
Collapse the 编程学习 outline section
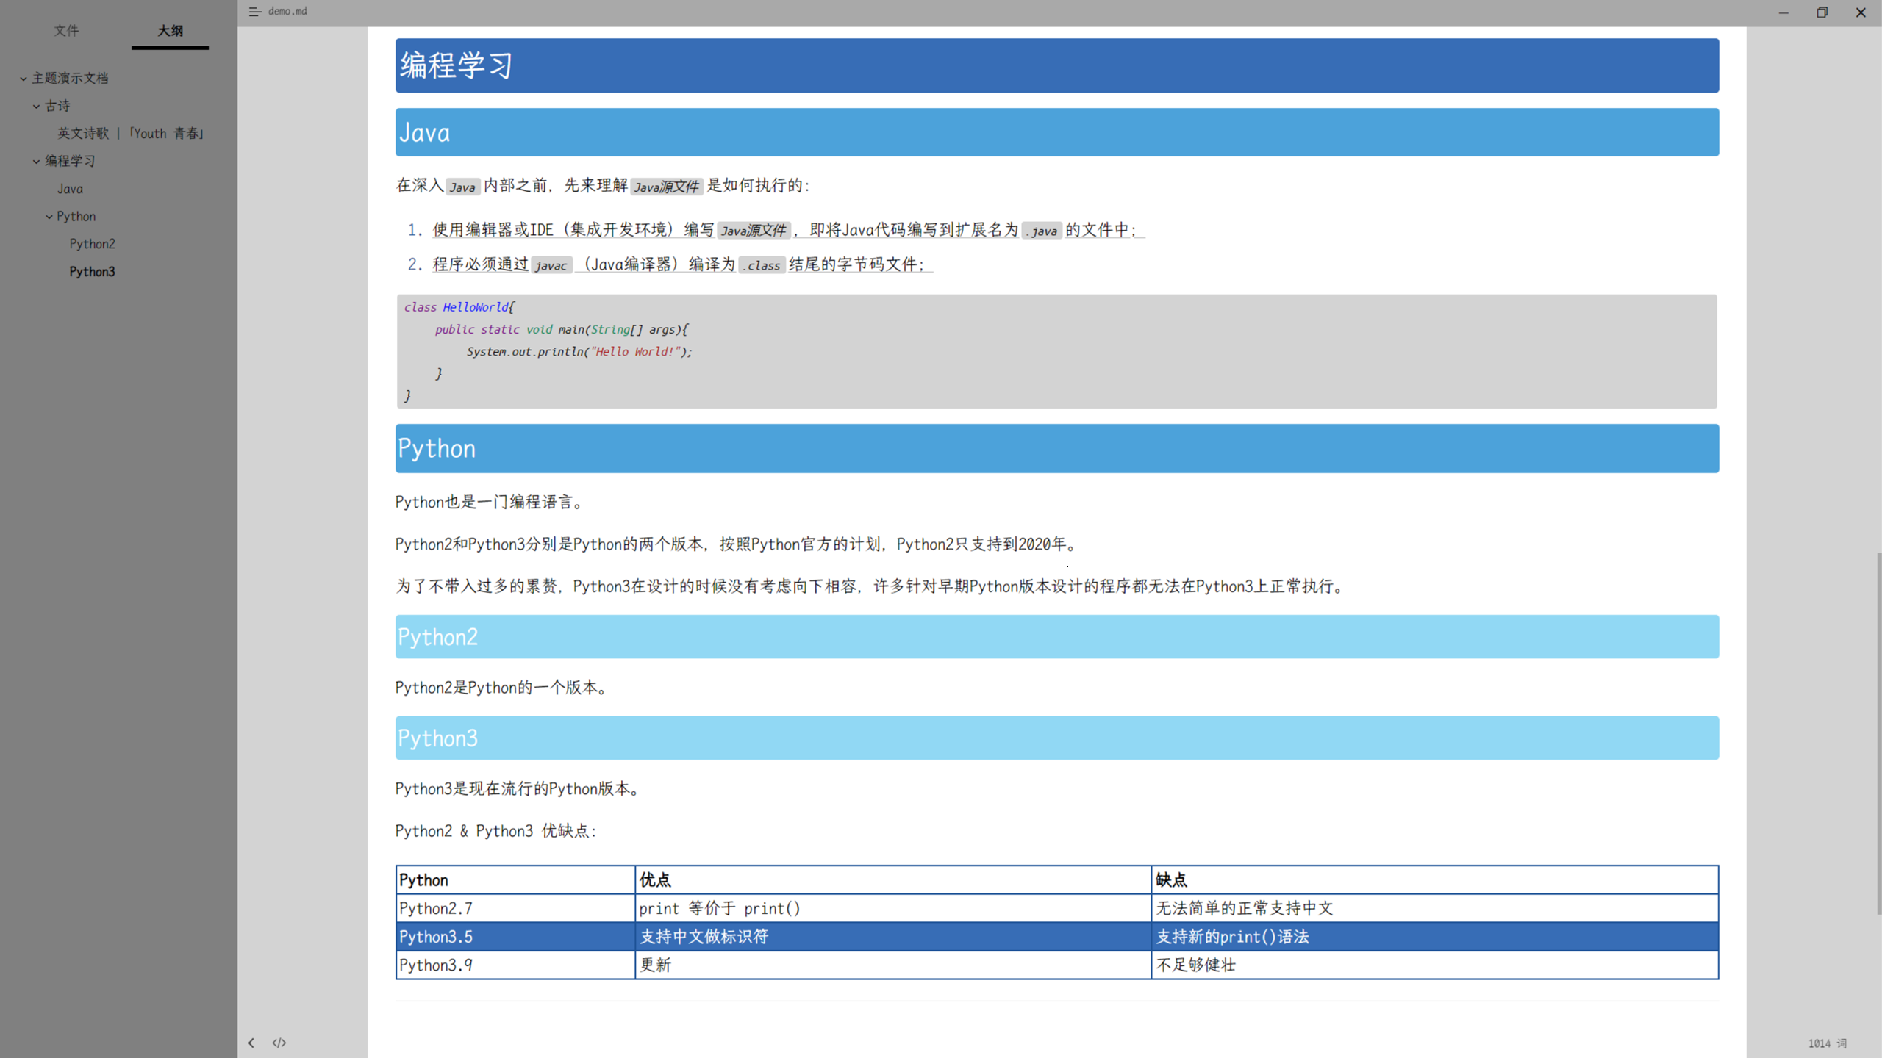coord(36,161)
